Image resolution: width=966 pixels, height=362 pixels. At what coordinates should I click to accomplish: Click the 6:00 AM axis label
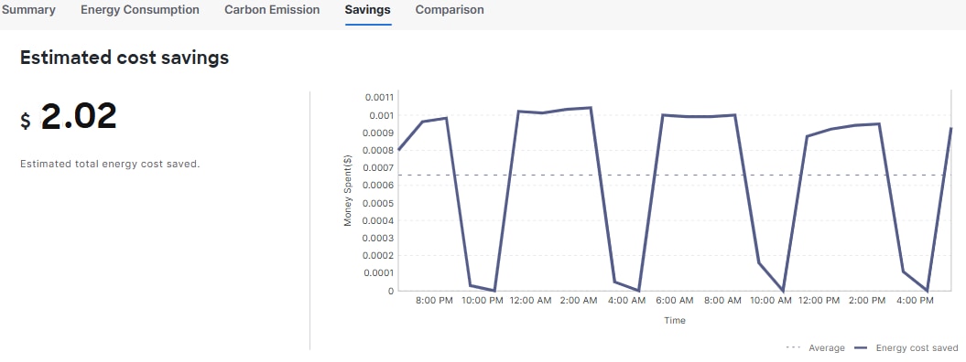tap(675, 301)
